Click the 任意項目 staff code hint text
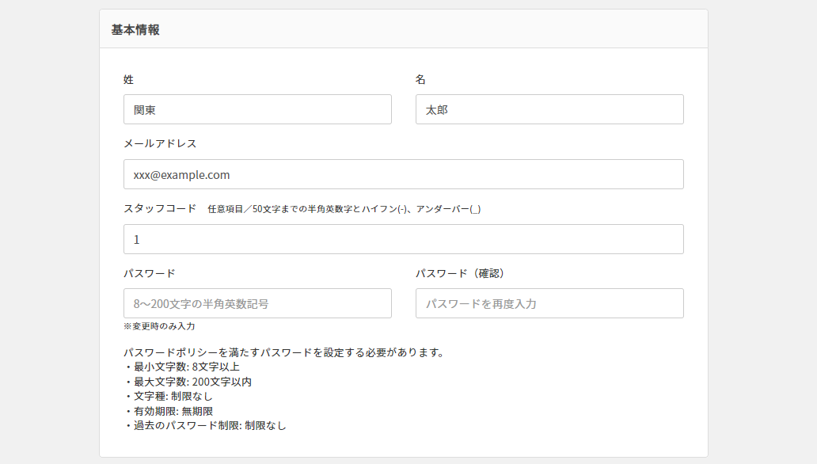The width and height of the screenshot is (817, 464). coord(344,209)
